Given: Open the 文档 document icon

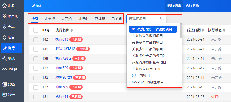Looking at the screenshot, I should click(5, 85).
